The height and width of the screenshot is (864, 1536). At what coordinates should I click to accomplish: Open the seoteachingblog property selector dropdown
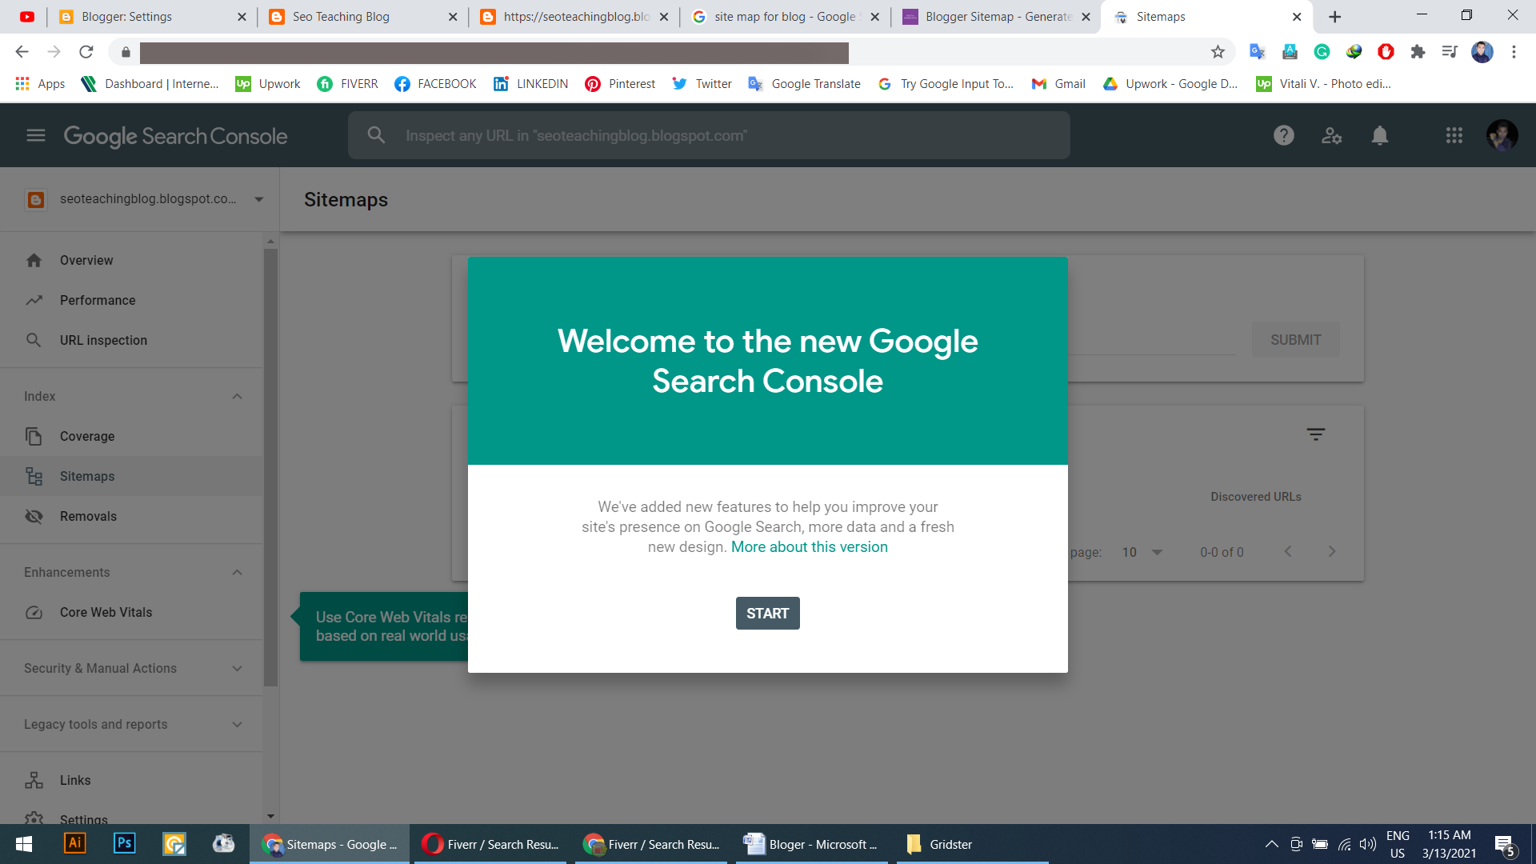(258, 199)
